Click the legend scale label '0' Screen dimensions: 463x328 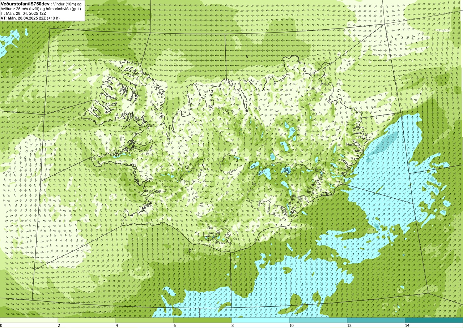[1, 325]
